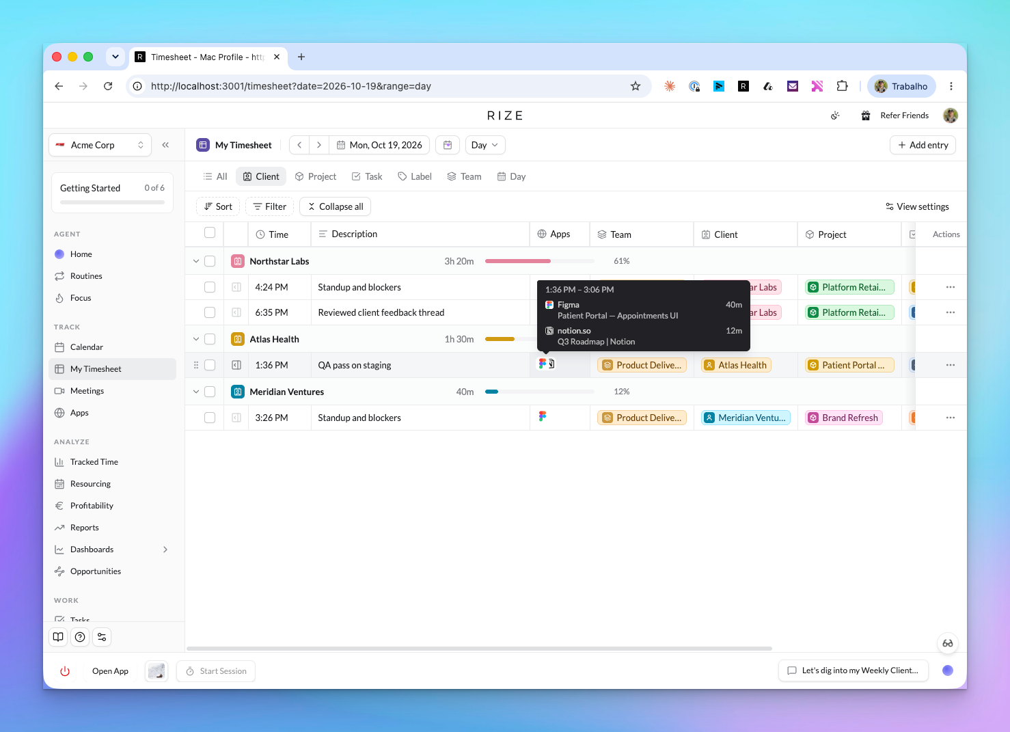Tick the select-all checkbox in table header
Viewport: 1010px width, 732px height.
point(210,233)
